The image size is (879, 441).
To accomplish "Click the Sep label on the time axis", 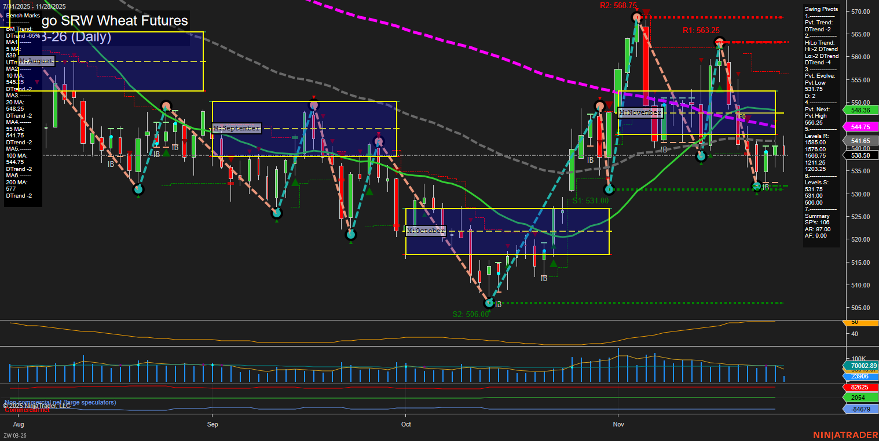I will pos(212,424).
